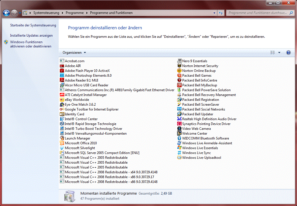
Task: Select Acrobat.com in the program list
Action: coord(72,61)
